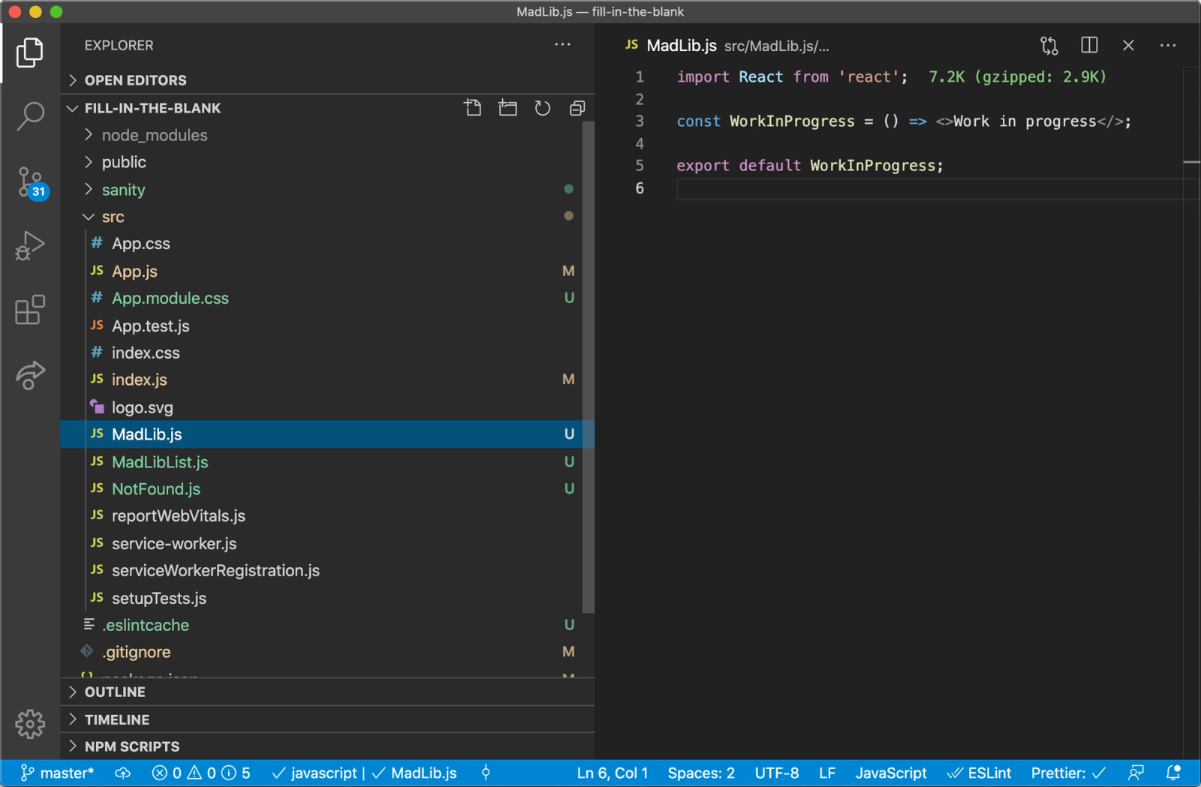Click the New File icon in explorer

[x=473, y=108]
